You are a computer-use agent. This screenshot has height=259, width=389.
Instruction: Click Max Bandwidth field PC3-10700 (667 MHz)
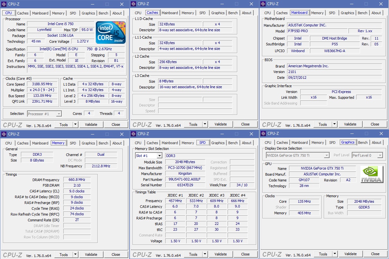[185, 168]
